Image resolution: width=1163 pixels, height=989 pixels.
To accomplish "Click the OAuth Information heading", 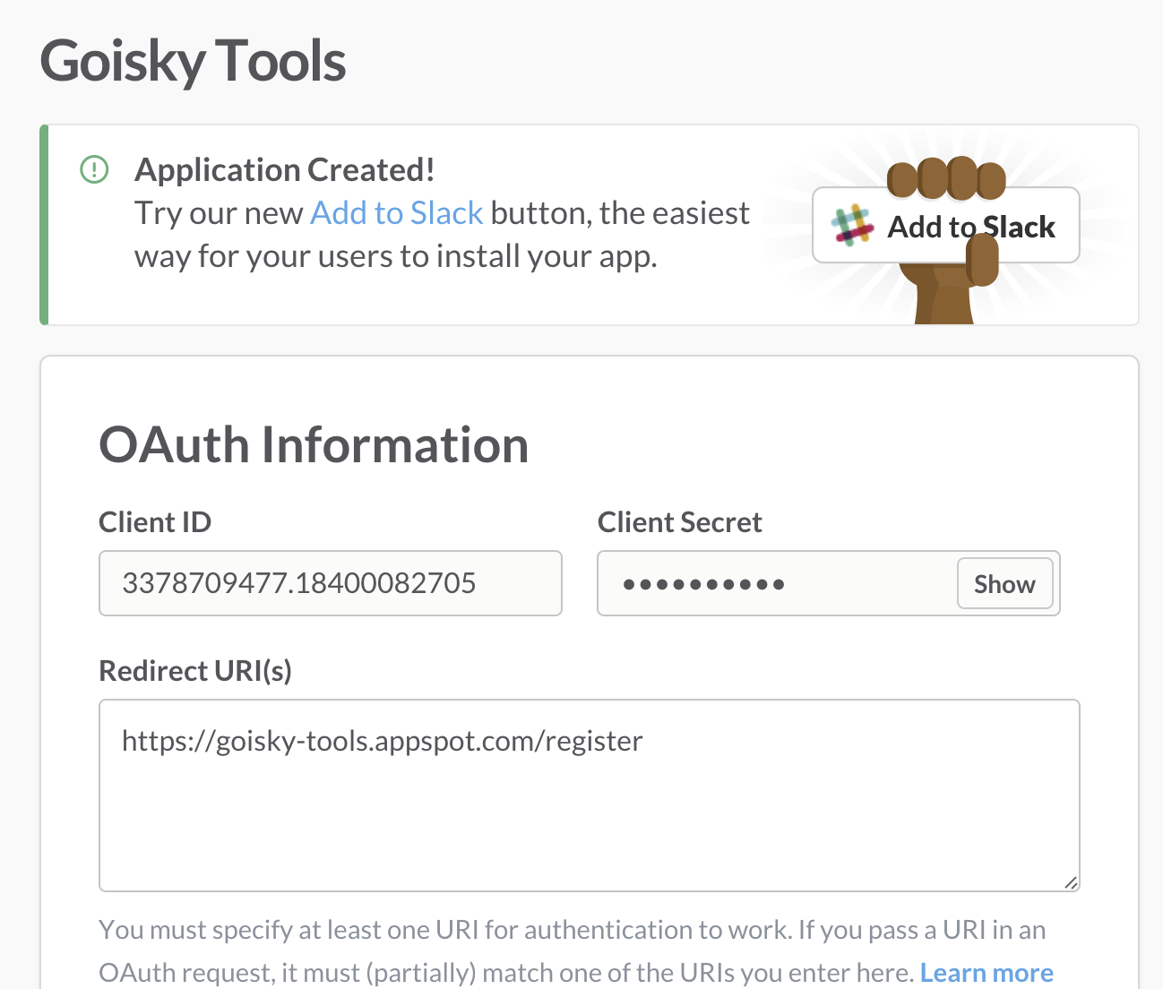I will click(x=314, y=444).
